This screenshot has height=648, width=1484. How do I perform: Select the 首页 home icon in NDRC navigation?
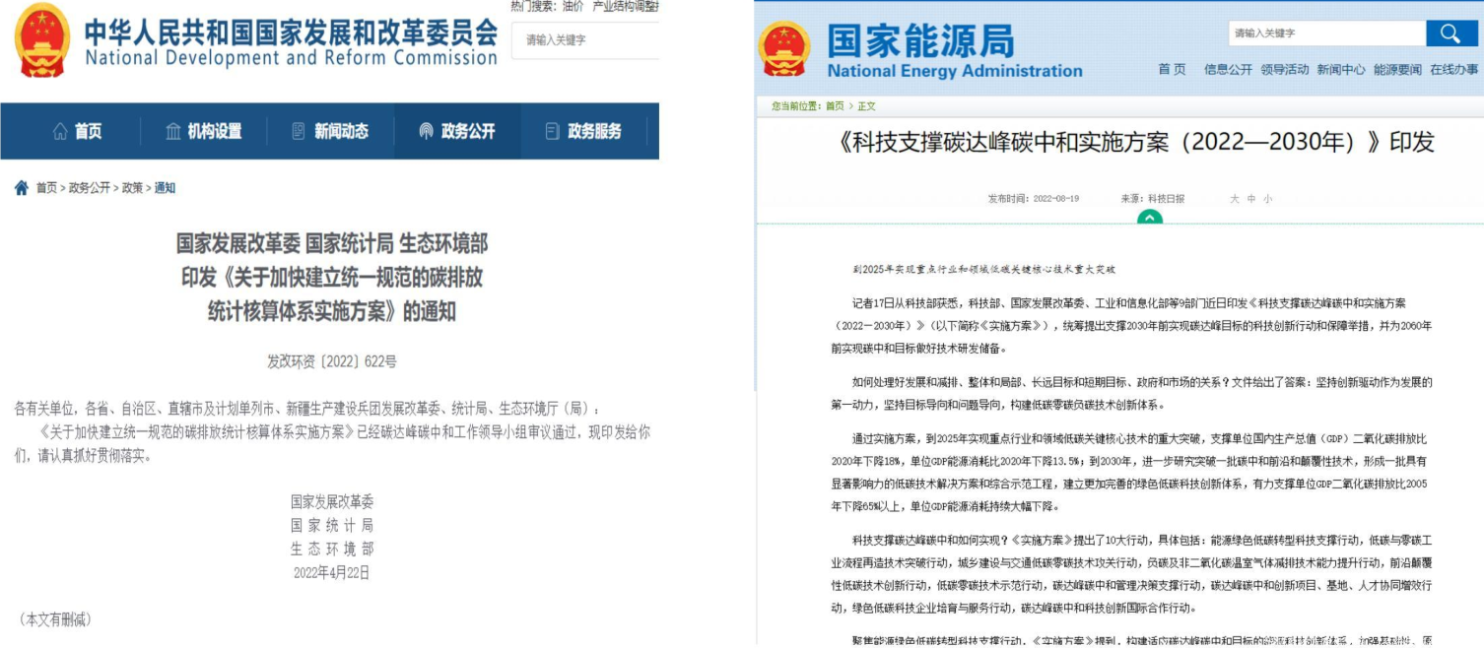[61, 132]
